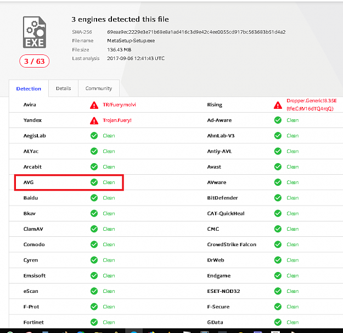Switch to the Details tab
The height and width of the screenshot is (333, 343).
[64, 88]
